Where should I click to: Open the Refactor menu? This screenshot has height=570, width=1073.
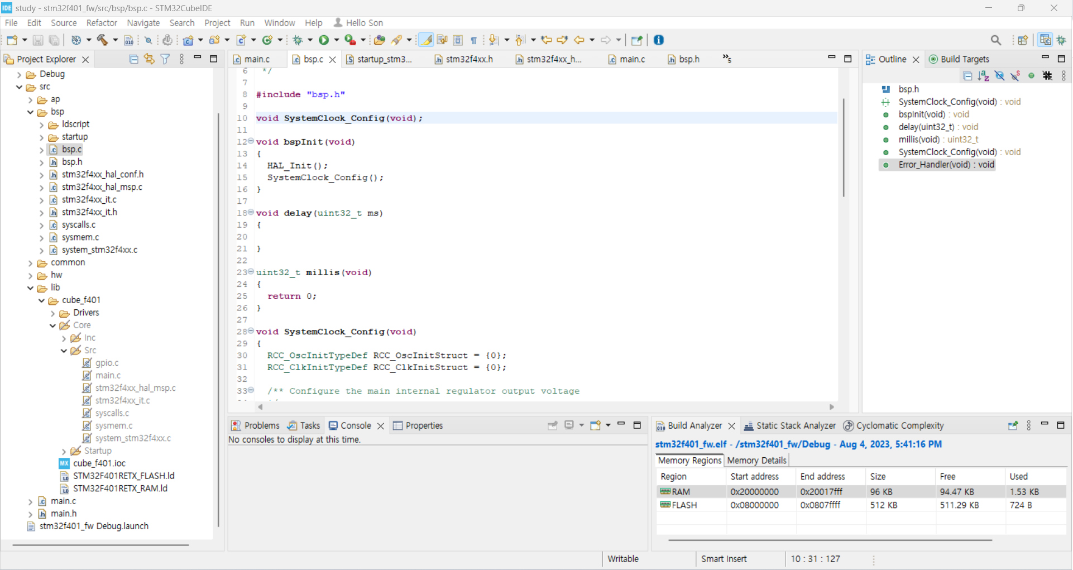tap(102, 23)
